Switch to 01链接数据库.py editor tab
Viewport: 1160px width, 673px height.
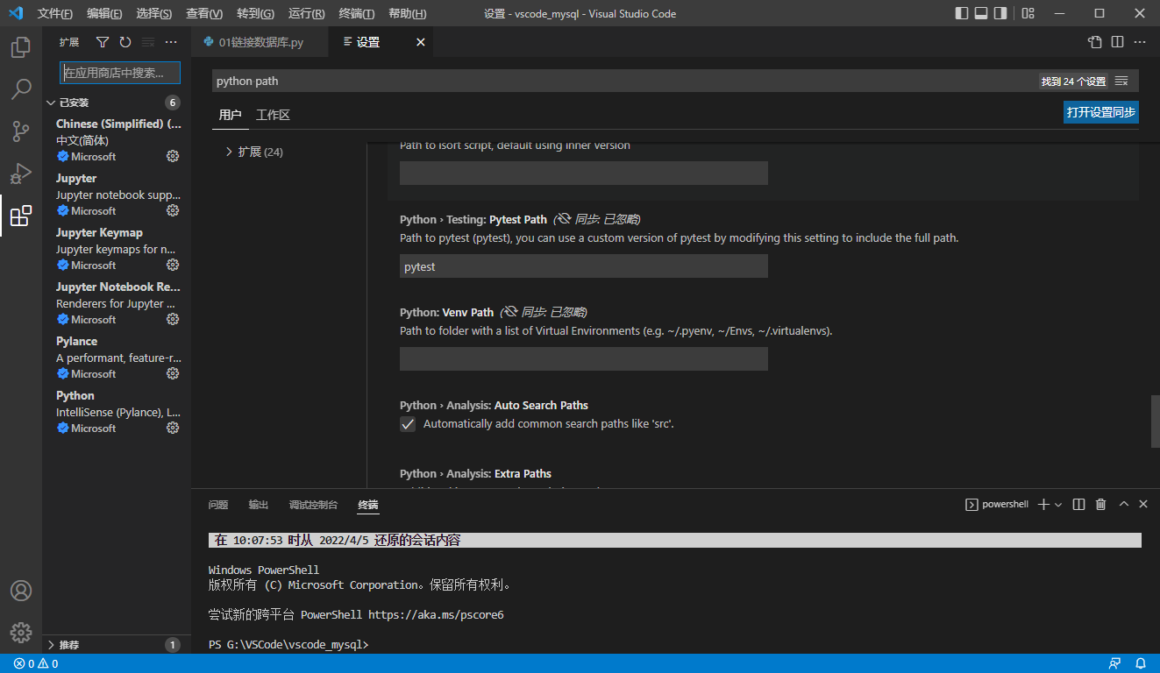click(260, 42)
